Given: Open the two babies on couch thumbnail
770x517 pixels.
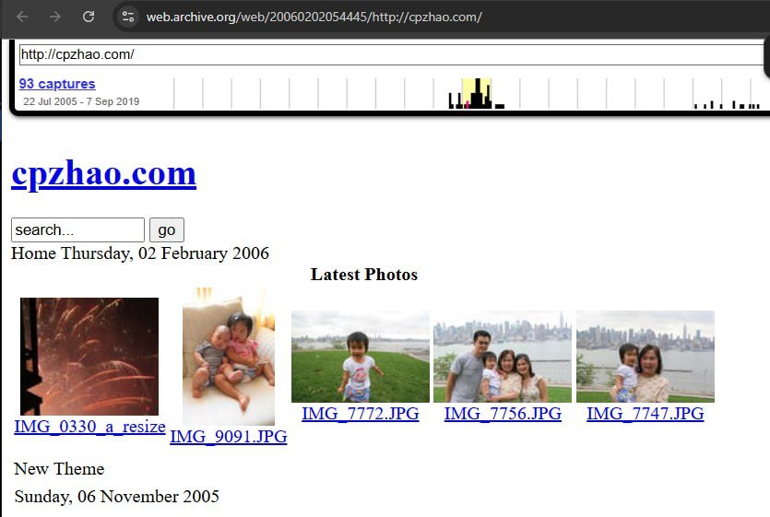Looking at the screenshot, I should [229, 357].
